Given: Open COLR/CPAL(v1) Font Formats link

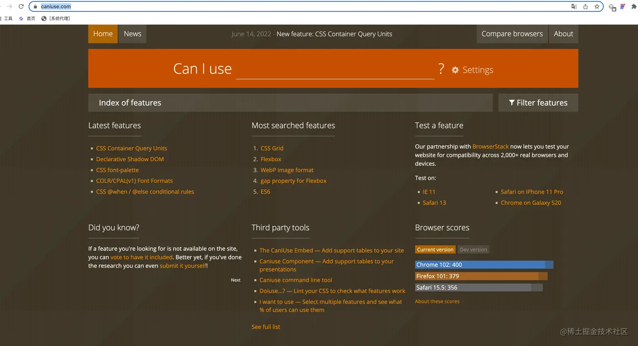Looking at the screenshot, I should (135, 181).
